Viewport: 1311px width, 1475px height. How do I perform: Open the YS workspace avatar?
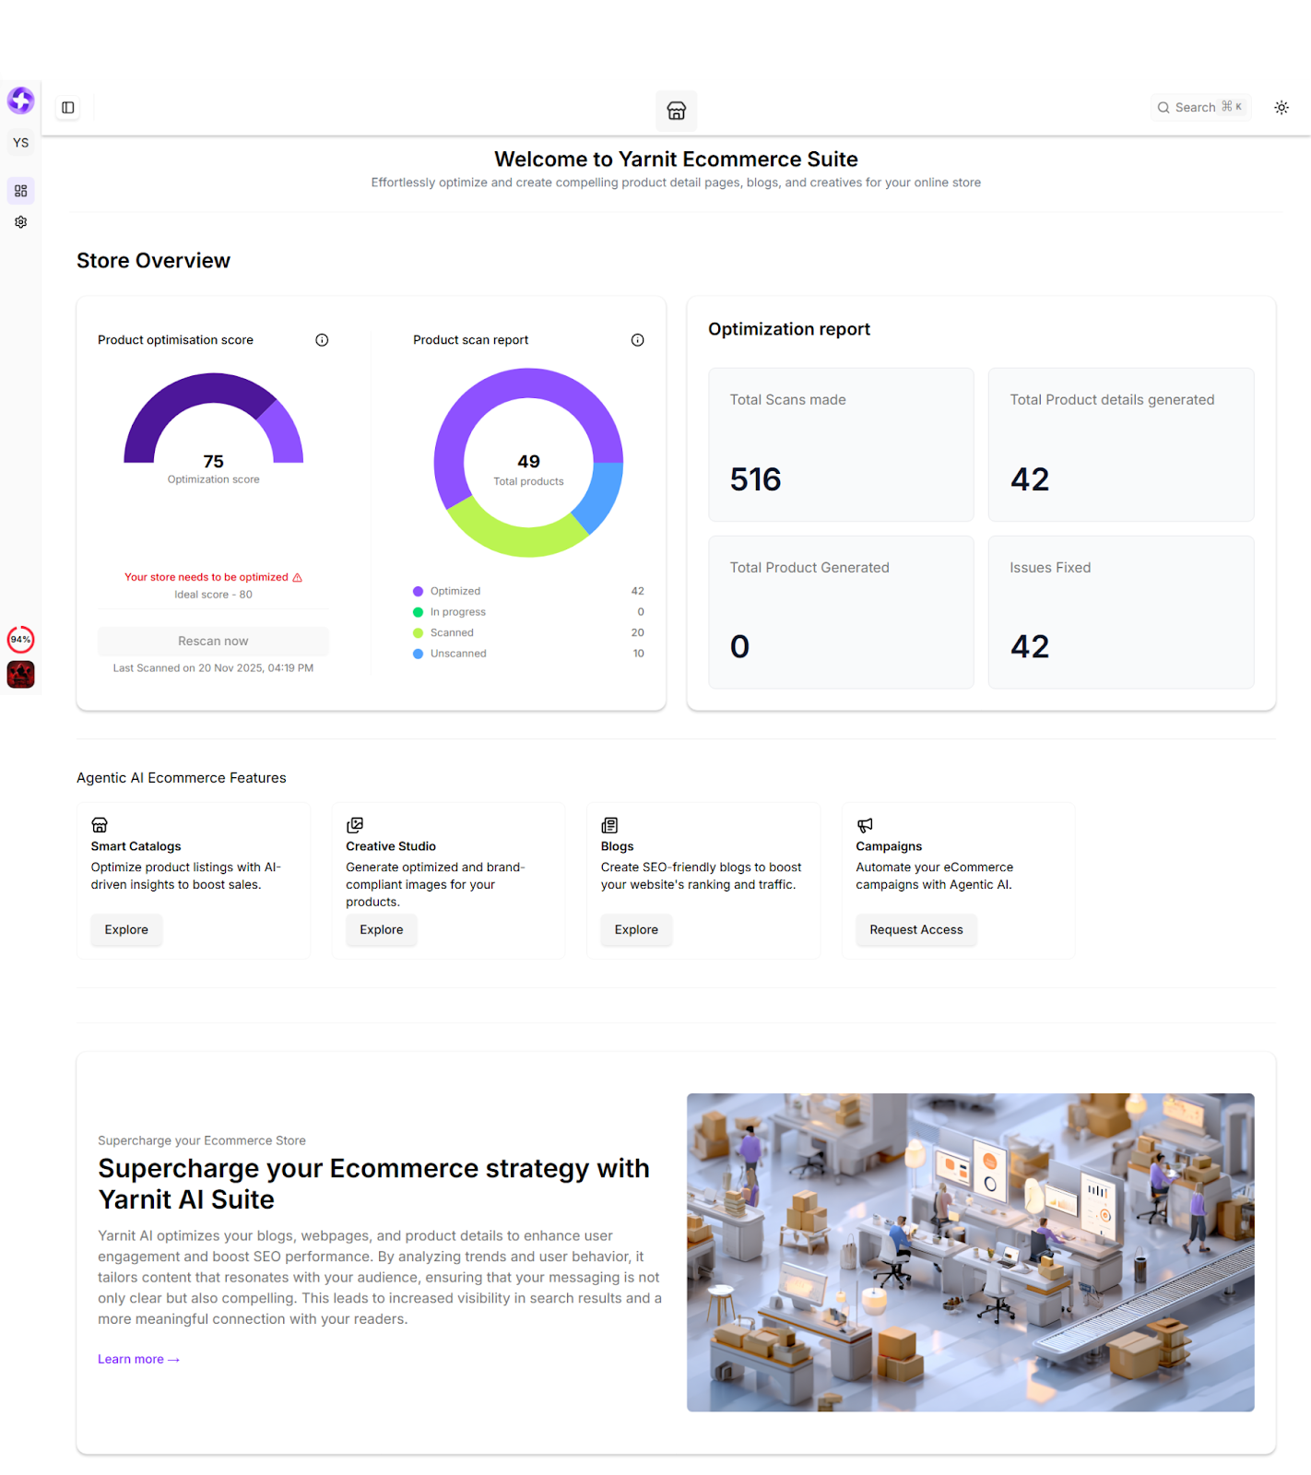click(20, 143)
